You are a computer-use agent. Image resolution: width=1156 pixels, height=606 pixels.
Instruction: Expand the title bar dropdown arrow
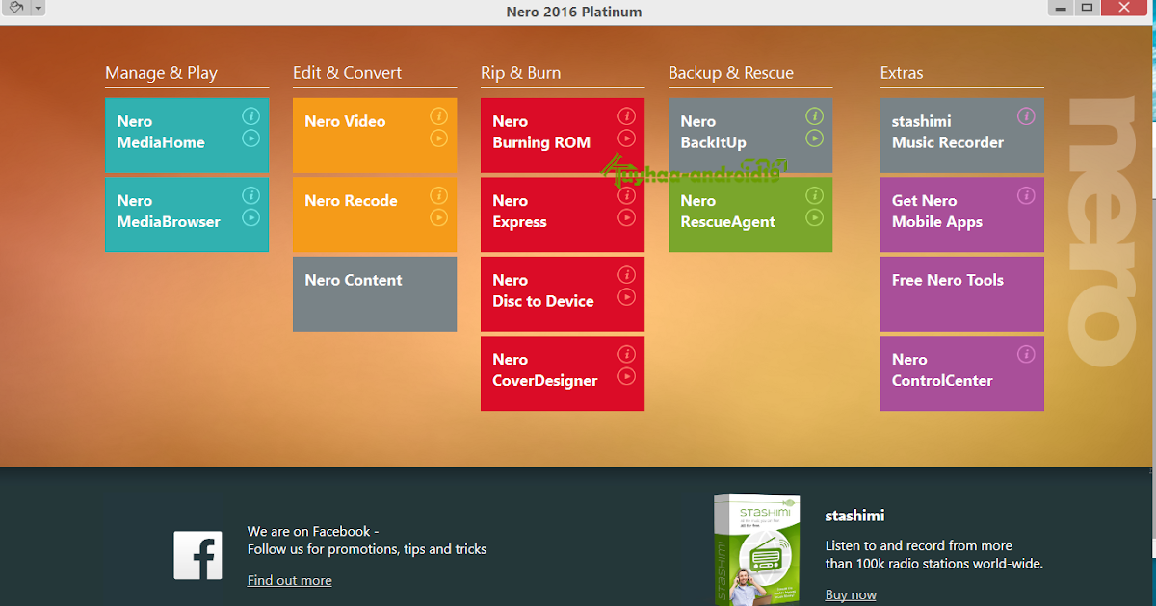pyautogui.click(x=38, y=8)
